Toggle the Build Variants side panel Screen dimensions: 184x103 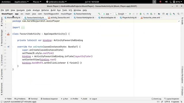point(2,89)
